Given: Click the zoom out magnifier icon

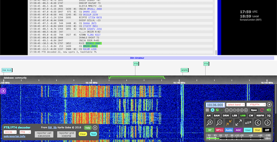Looking at the screenshot, I should point(219,123).
